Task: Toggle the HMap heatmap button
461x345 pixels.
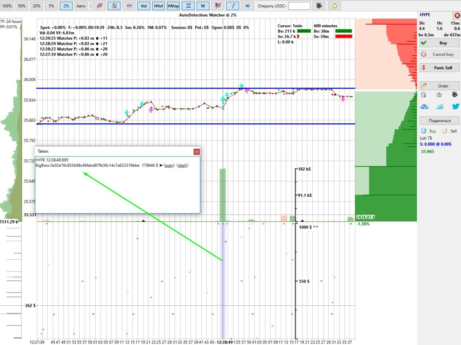Action: (x=173, y=6)
